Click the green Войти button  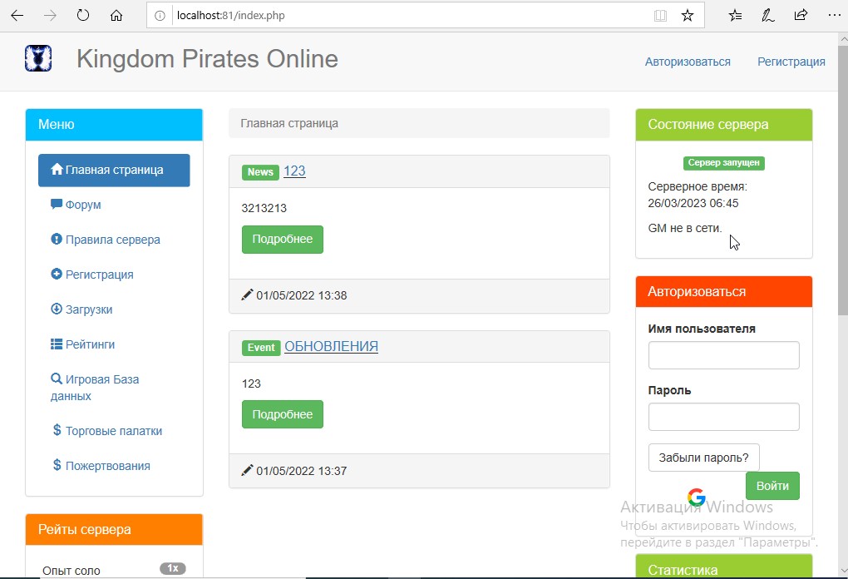[772, 486]
